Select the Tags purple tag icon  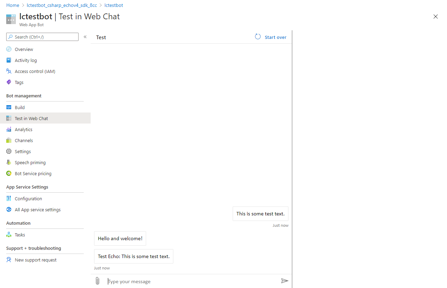coord(9,82)
